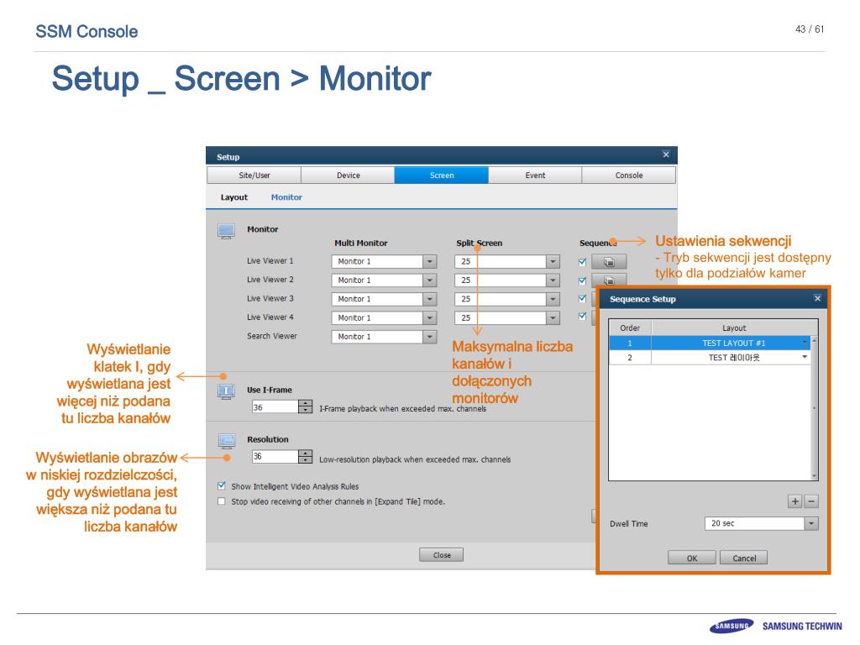Select order 1 row in sequence list

[x=710, y=343]
